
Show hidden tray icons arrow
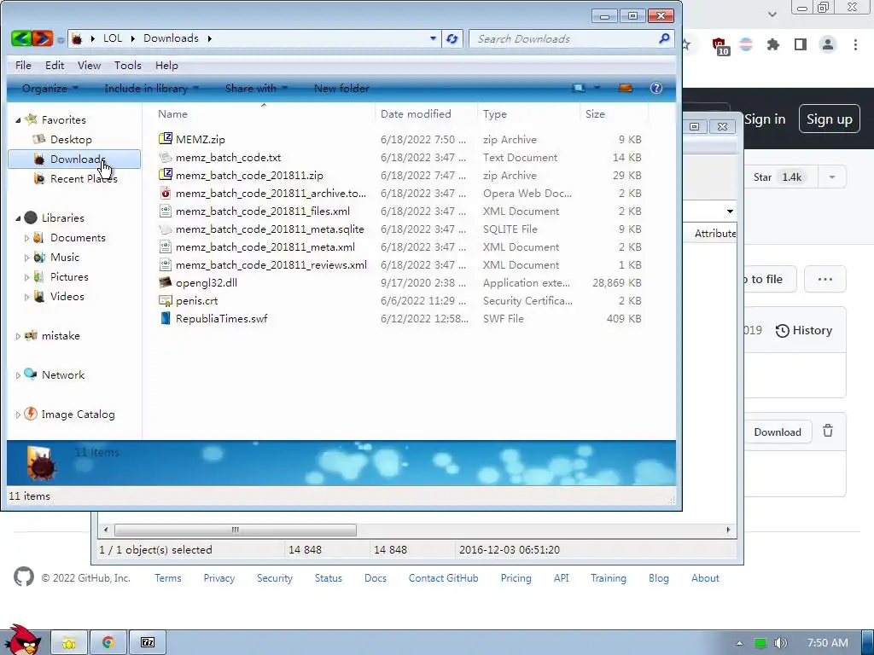(739, 643)
